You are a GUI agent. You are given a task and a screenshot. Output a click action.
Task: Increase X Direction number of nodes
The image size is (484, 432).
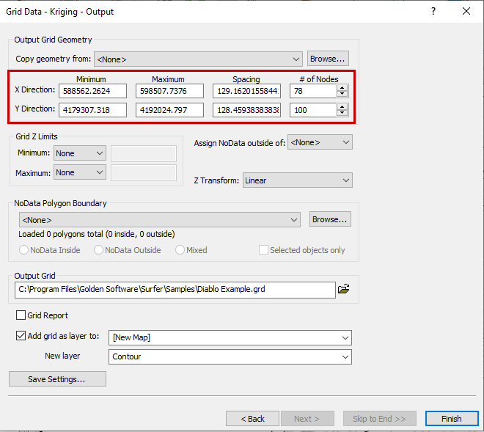click(342, 87)
